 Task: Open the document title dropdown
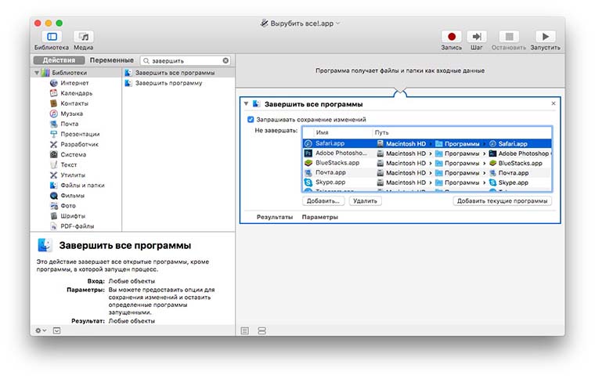[338, 23]
